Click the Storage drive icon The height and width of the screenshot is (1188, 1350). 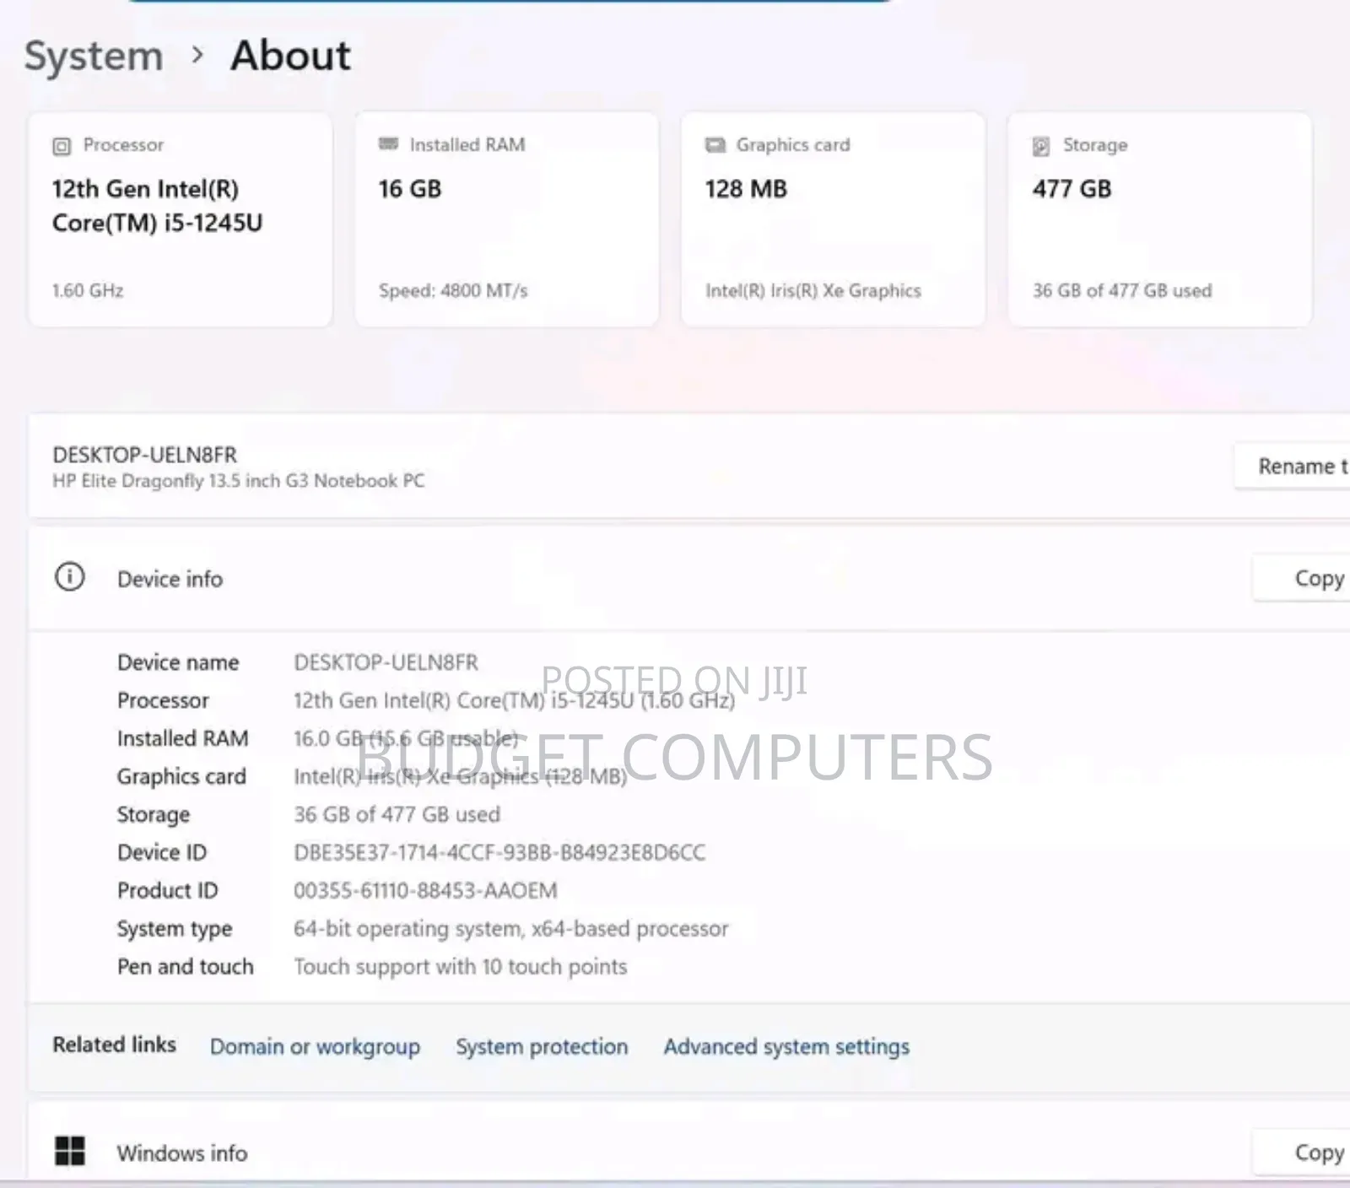click(x=1041, y=146)
